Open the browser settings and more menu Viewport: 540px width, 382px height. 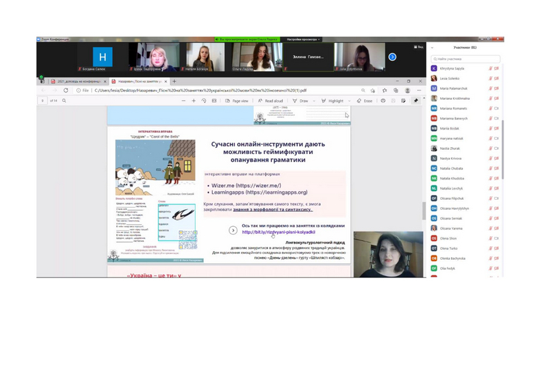click(x=419, y=90)
